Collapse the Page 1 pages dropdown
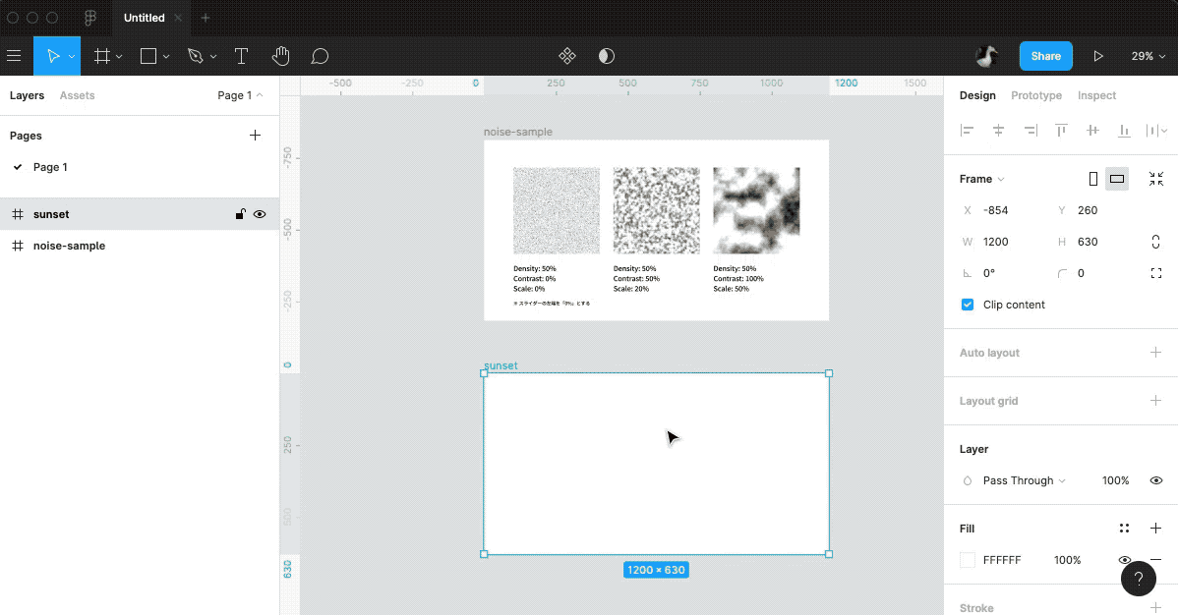 (x=240, y=95)
